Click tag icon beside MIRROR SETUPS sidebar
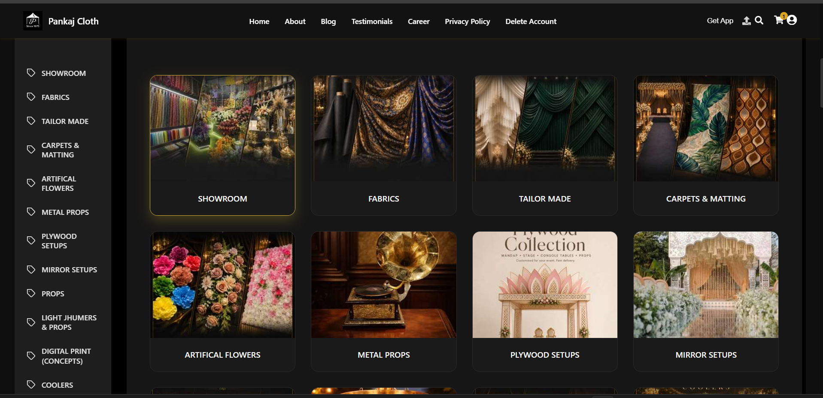The height and width of the screenshot is (398, 823). (31, 269)
